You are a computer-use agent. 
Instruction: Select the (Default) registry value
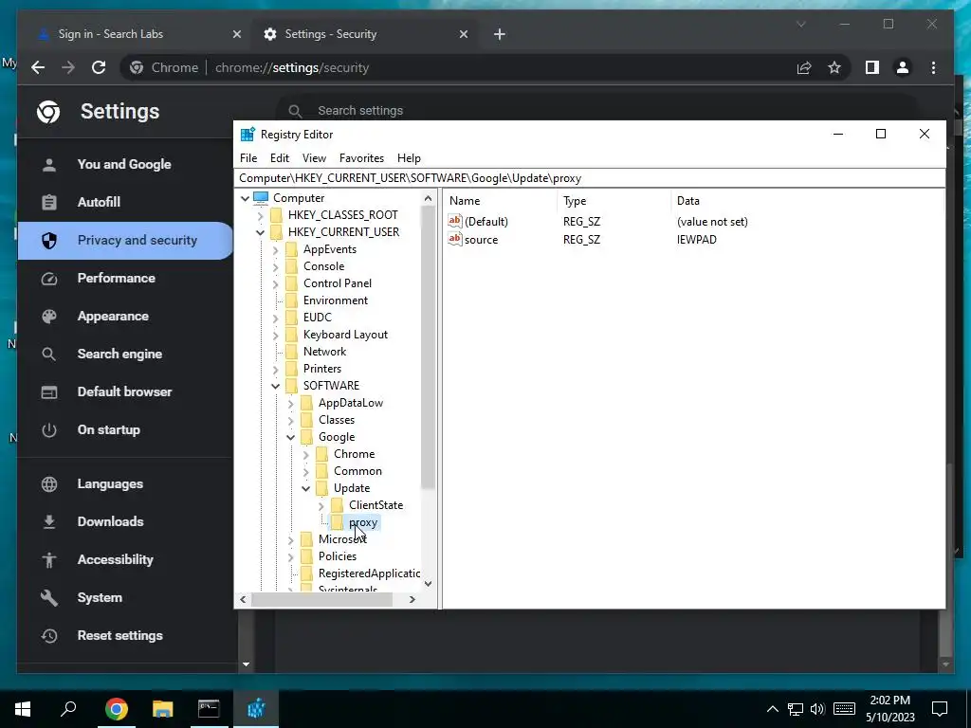click(x=486, y=222)
